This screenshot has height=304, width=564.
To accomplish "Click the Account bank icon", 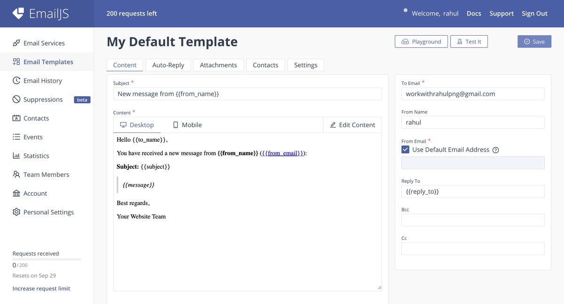I will tap(16, 193).
